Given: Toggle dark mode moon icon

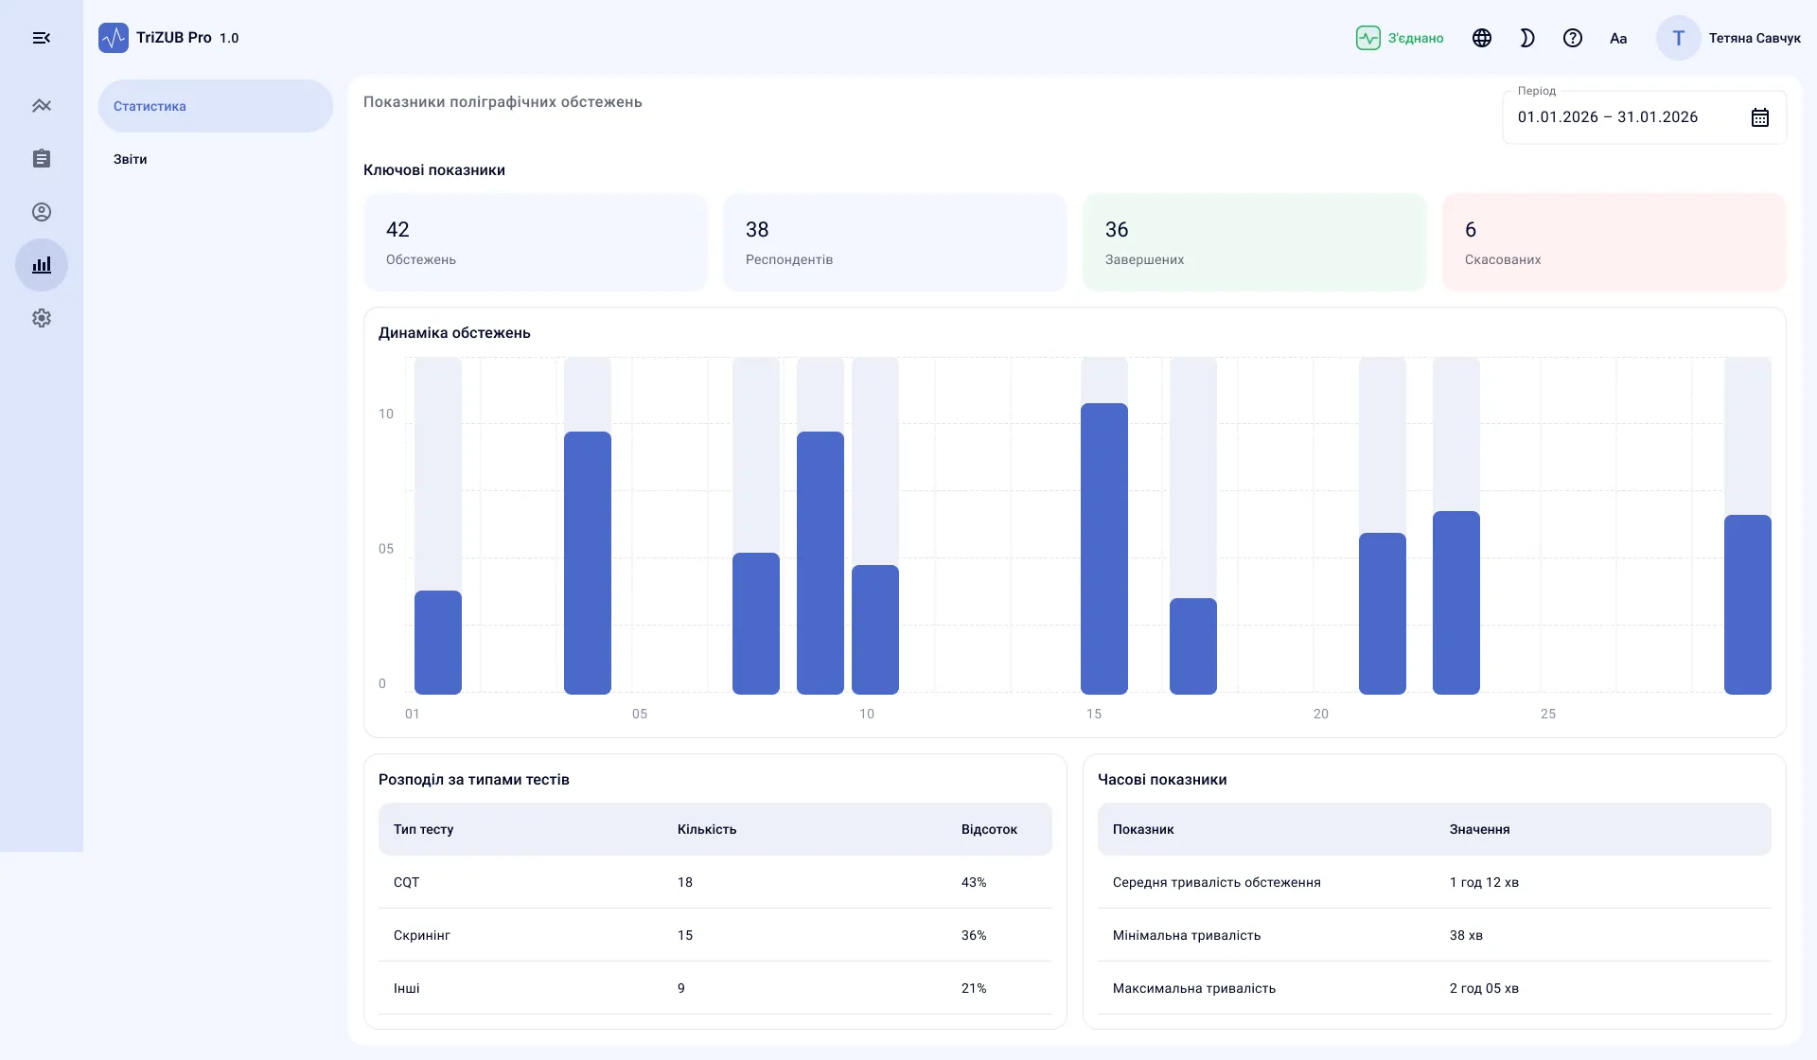Looking at the screenshot, I should click(x=1527, y=38).
